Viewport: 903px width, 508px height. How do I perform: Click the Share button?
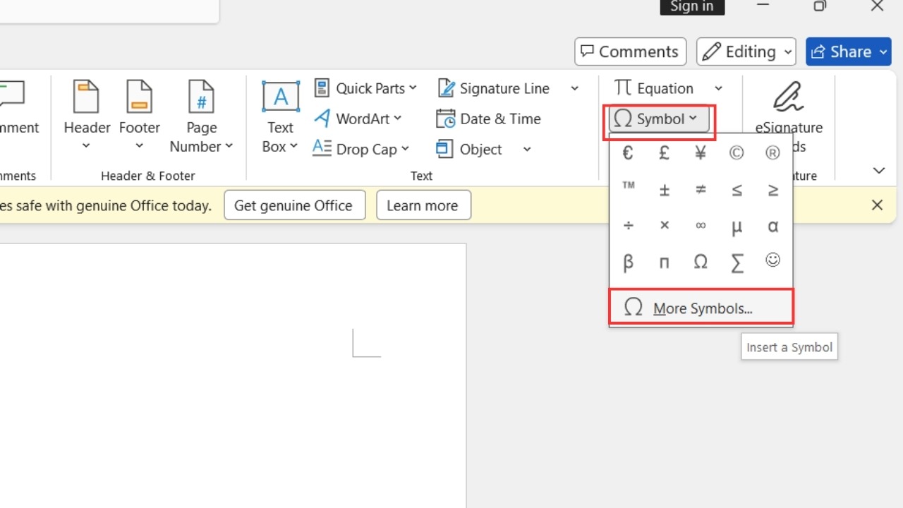point(848,52)
